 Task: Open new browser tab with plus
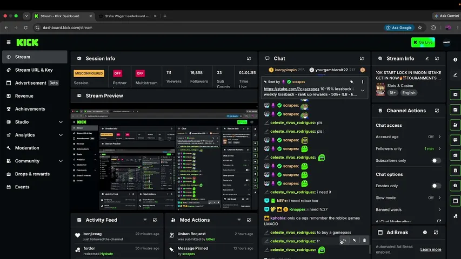pyautogui.click(x=165, y=16)
